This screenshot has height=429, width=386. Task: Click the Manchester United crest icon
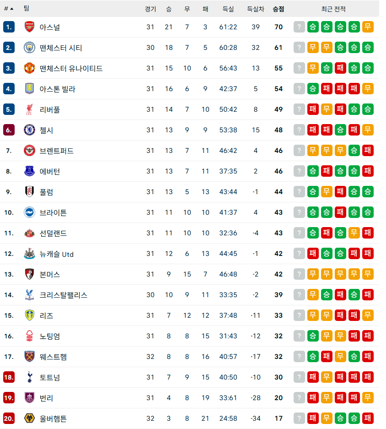(29, 68)
